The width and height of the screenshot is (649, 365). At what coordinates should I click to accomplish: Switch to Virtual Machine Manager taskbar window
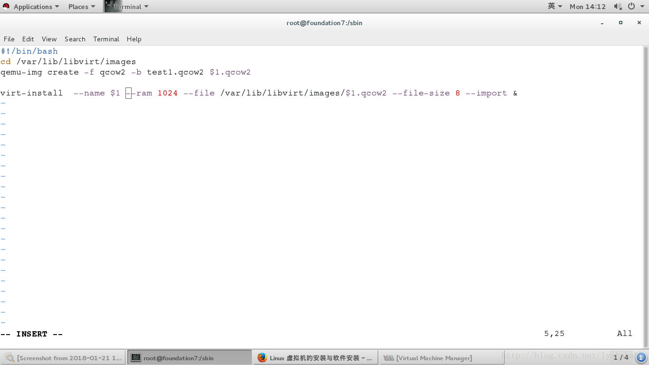[x=441, y=358]
